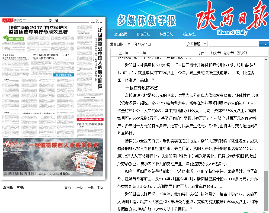The image size is (269, 213).
Task: Click the 全国道德模范风采 red badge
Action: pos(90,119)
